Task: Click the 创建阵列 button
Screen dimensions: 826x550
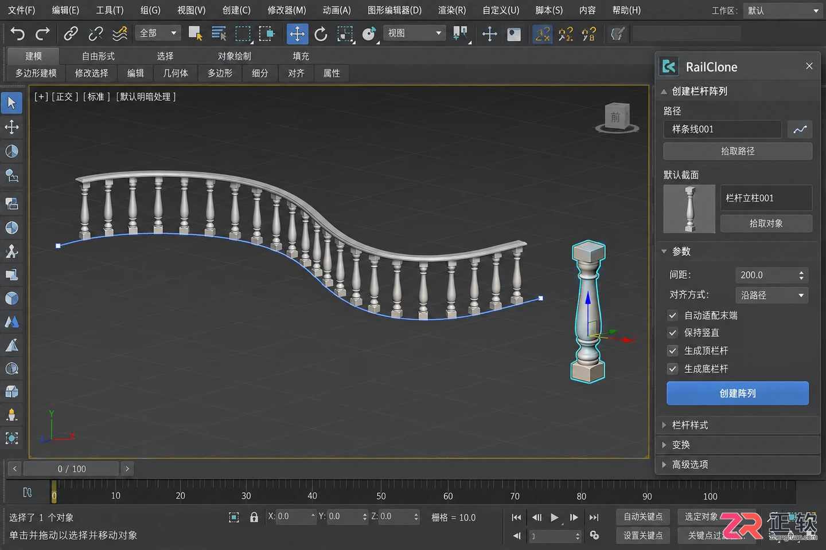Action: tap(738, 394)
